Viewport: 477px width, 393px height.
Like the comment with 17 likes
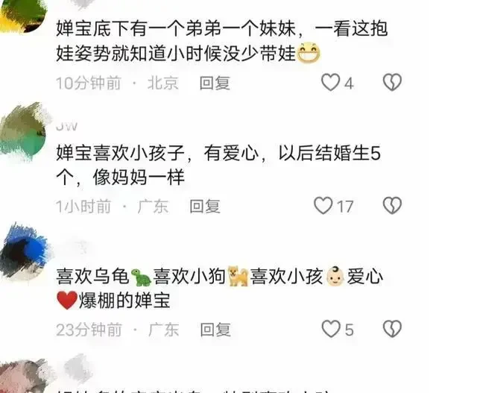pos(323,206)
